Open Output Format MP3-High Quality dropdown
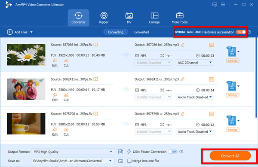The width and height of the screenshot is (258, 167). (73, 152)
